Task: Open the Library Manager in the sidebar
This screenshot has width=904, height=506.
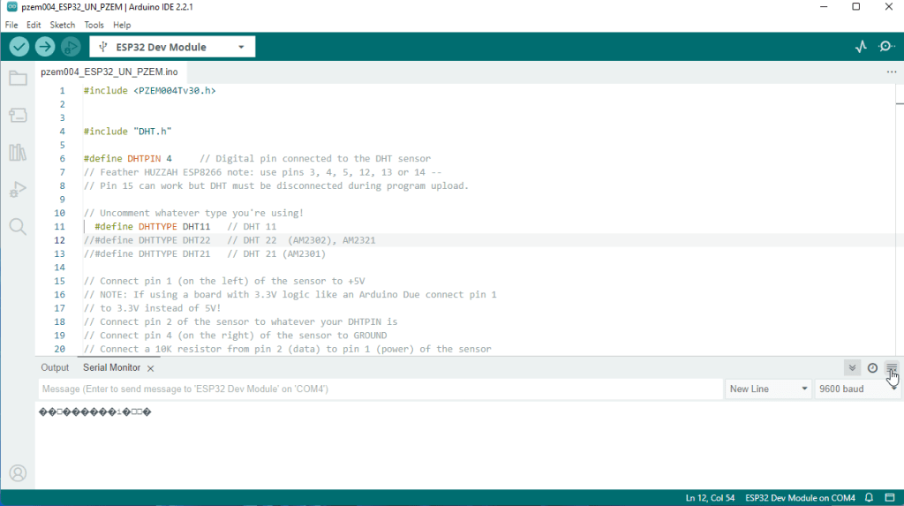Action: click(x=18, y=153)
